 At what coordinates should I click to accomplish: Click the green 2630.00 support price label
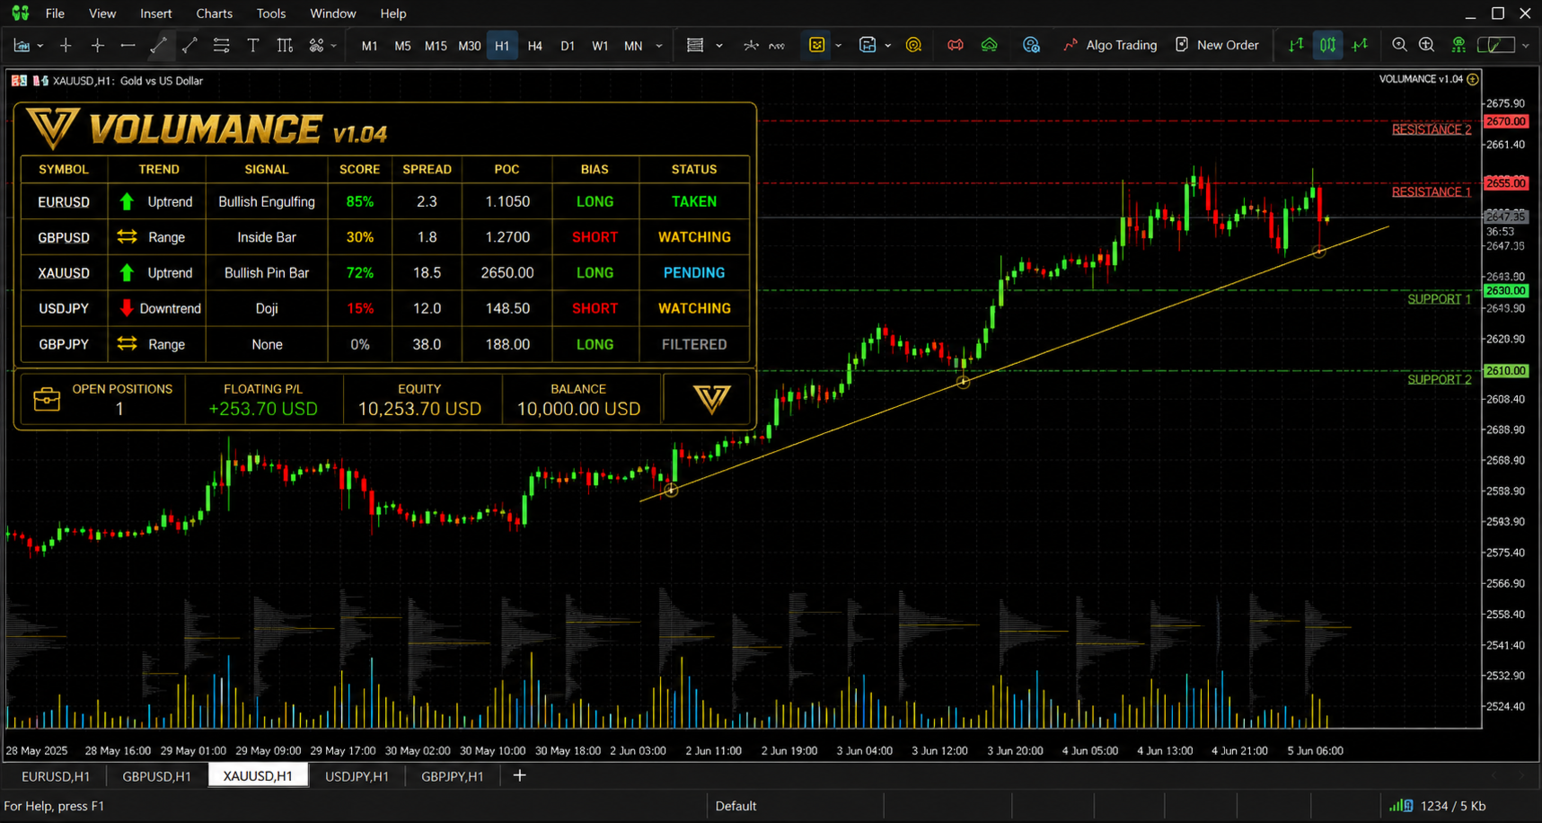[1506, 291]
